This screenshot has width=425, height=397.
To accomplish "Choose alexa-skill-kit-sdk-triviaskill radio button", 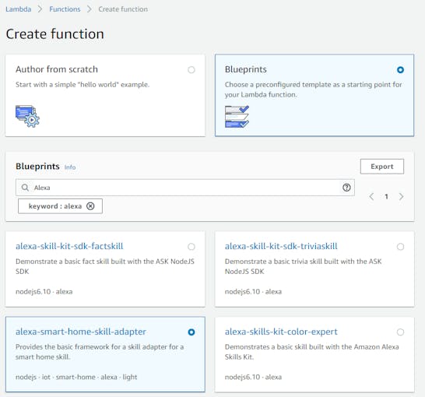I will 400,247.
